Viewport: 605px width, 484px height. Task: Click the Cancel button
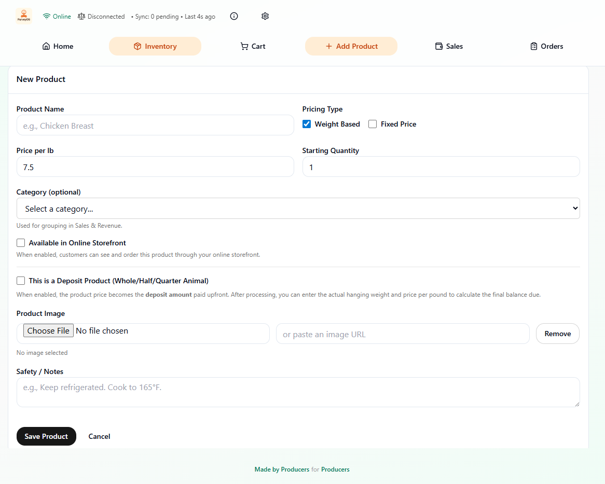99,436
